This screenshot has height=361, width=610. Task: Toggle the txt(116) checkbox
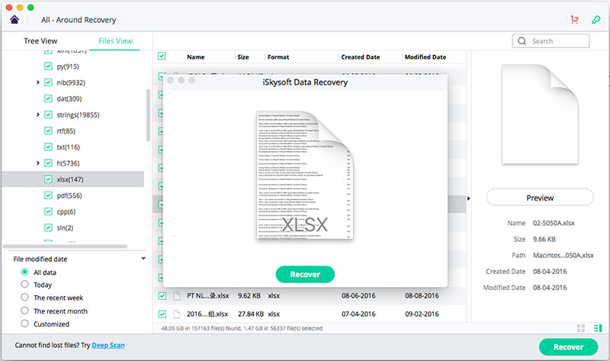[48, 147]
